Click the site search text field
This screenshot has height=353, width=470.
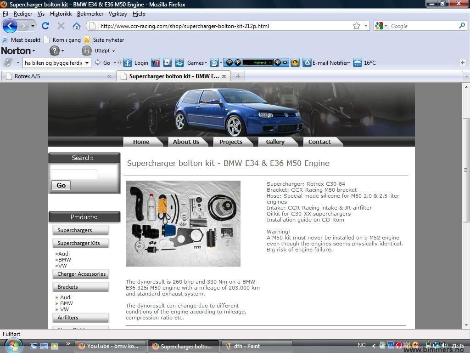(x=74, y=174)
